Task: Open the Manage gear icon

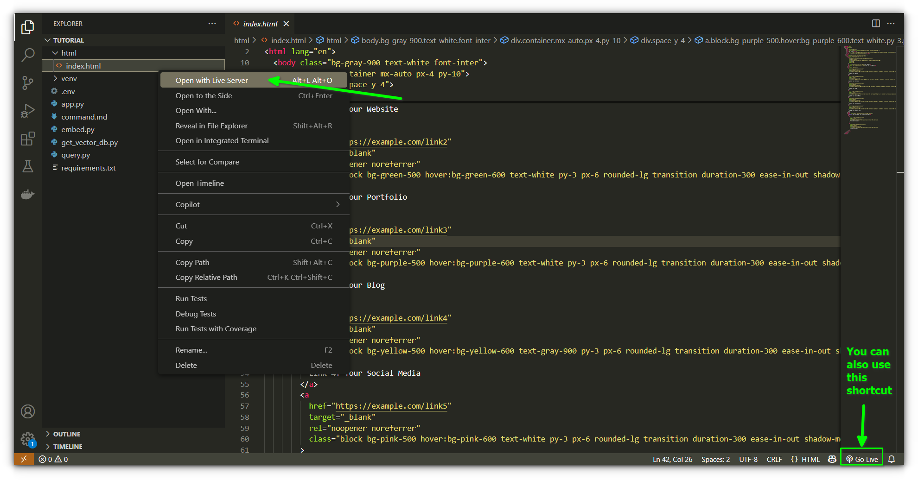Action: pos(28,439)
